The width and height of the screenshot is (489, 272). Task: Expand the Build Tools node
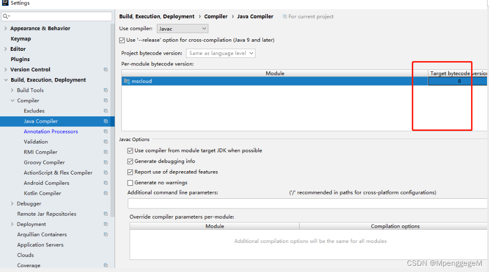[x=12, y=90]
